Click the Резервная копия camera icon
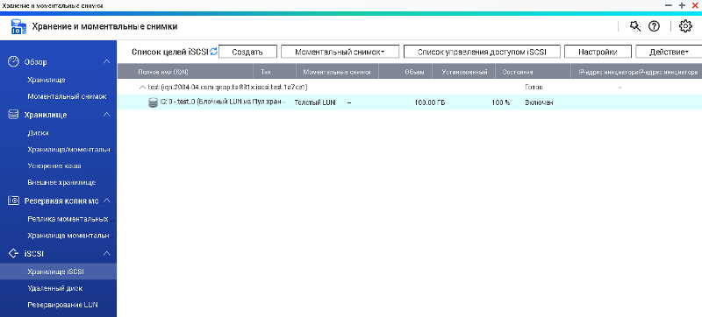 (13, 201)
